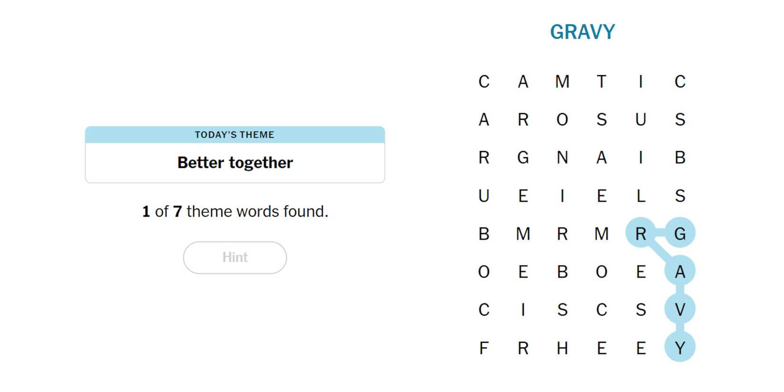This screenshot has height=392, width=784.
Task: Click the highlighted letter Y
Action: [679, 348]
